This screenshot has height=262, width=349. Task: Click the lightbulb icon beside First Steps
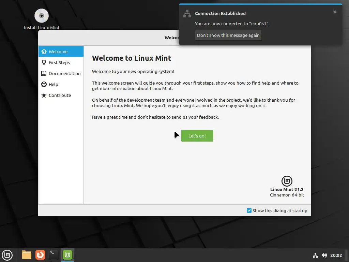(44, 62)
